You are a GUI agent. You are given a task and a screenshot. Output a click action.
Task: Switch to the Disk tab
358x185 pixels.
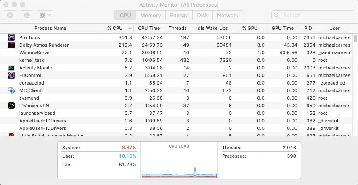pos(202,15)
